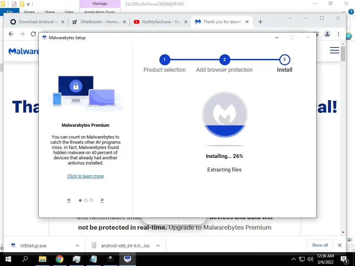
Task: Click the step 2 browser protection circle
Action: click(224, 60)
